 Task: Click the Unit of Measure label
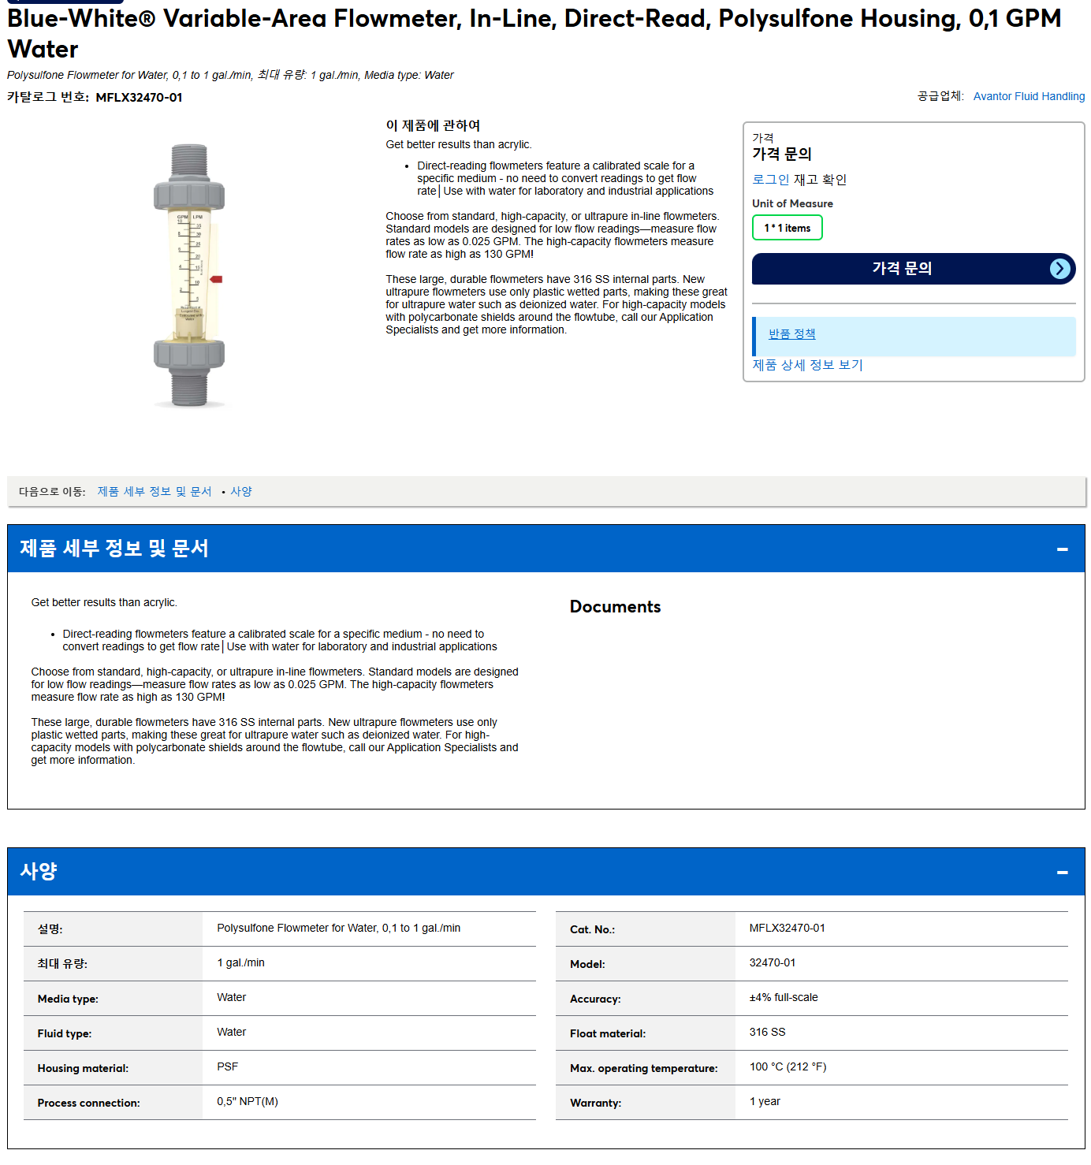pos(792,203)
